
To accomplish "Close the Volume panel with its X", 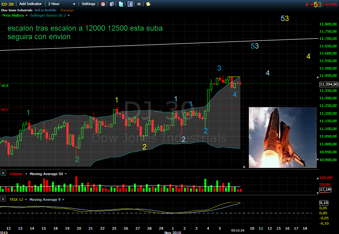I will (x=3, y=173).
